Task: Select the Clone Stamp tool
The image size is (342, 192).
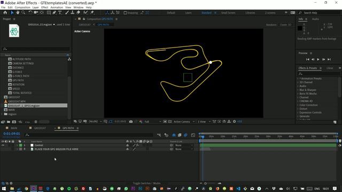Action: (x=73, y=13)
